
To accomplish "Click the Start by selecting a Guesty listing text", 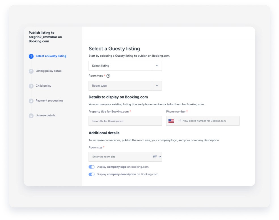I will pos(129,56).
